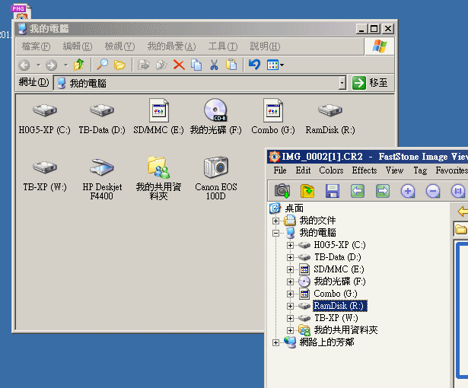The image size is (468, 388).
Task: Click the Cut scissors icon in Explorer
Action: point(214,65)
